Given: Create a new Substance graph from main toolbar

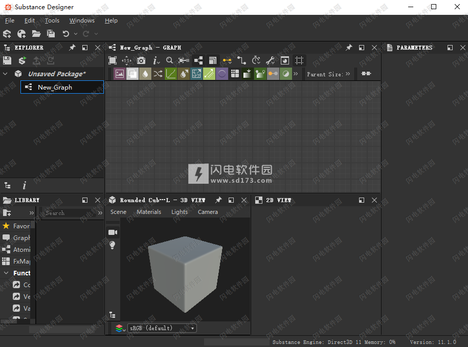Looking at the screenshot, I should point(7,34).
